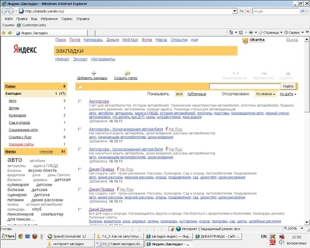Open the address bar dropdown arrow
The image size is (310, 248).
tap(235, 11)
